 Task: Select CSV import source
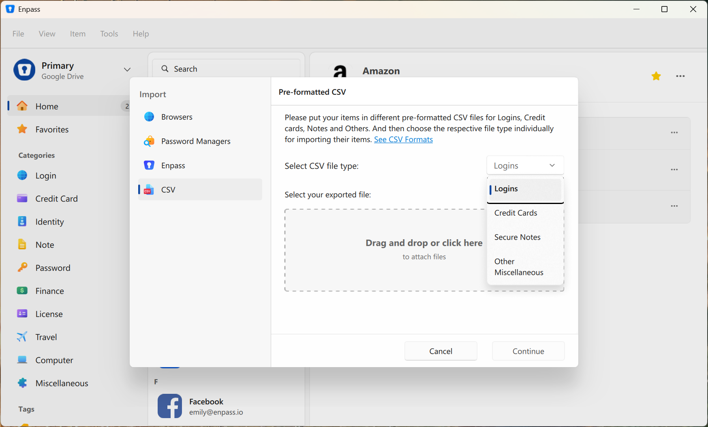[200, 189]
